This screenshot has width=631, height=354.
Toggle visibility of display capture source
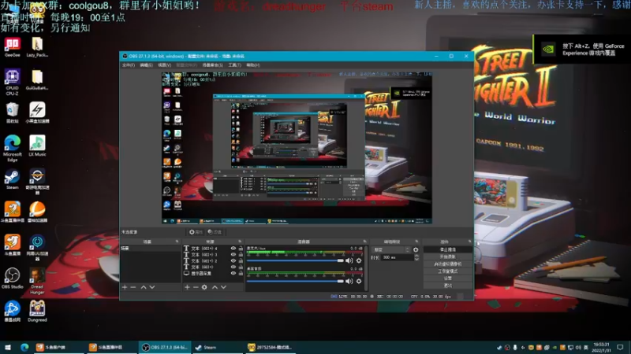[233, 273]
